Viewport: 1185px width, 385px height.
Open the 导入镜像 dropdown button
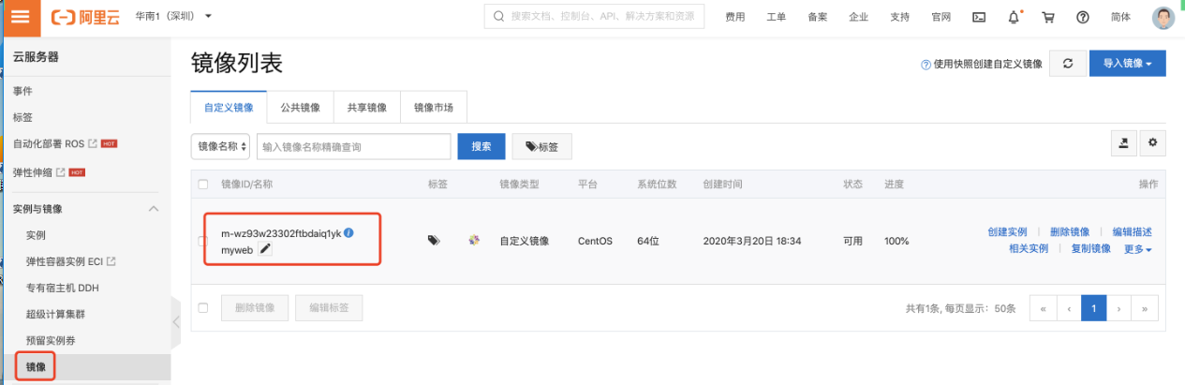(x=1127, y=64)
